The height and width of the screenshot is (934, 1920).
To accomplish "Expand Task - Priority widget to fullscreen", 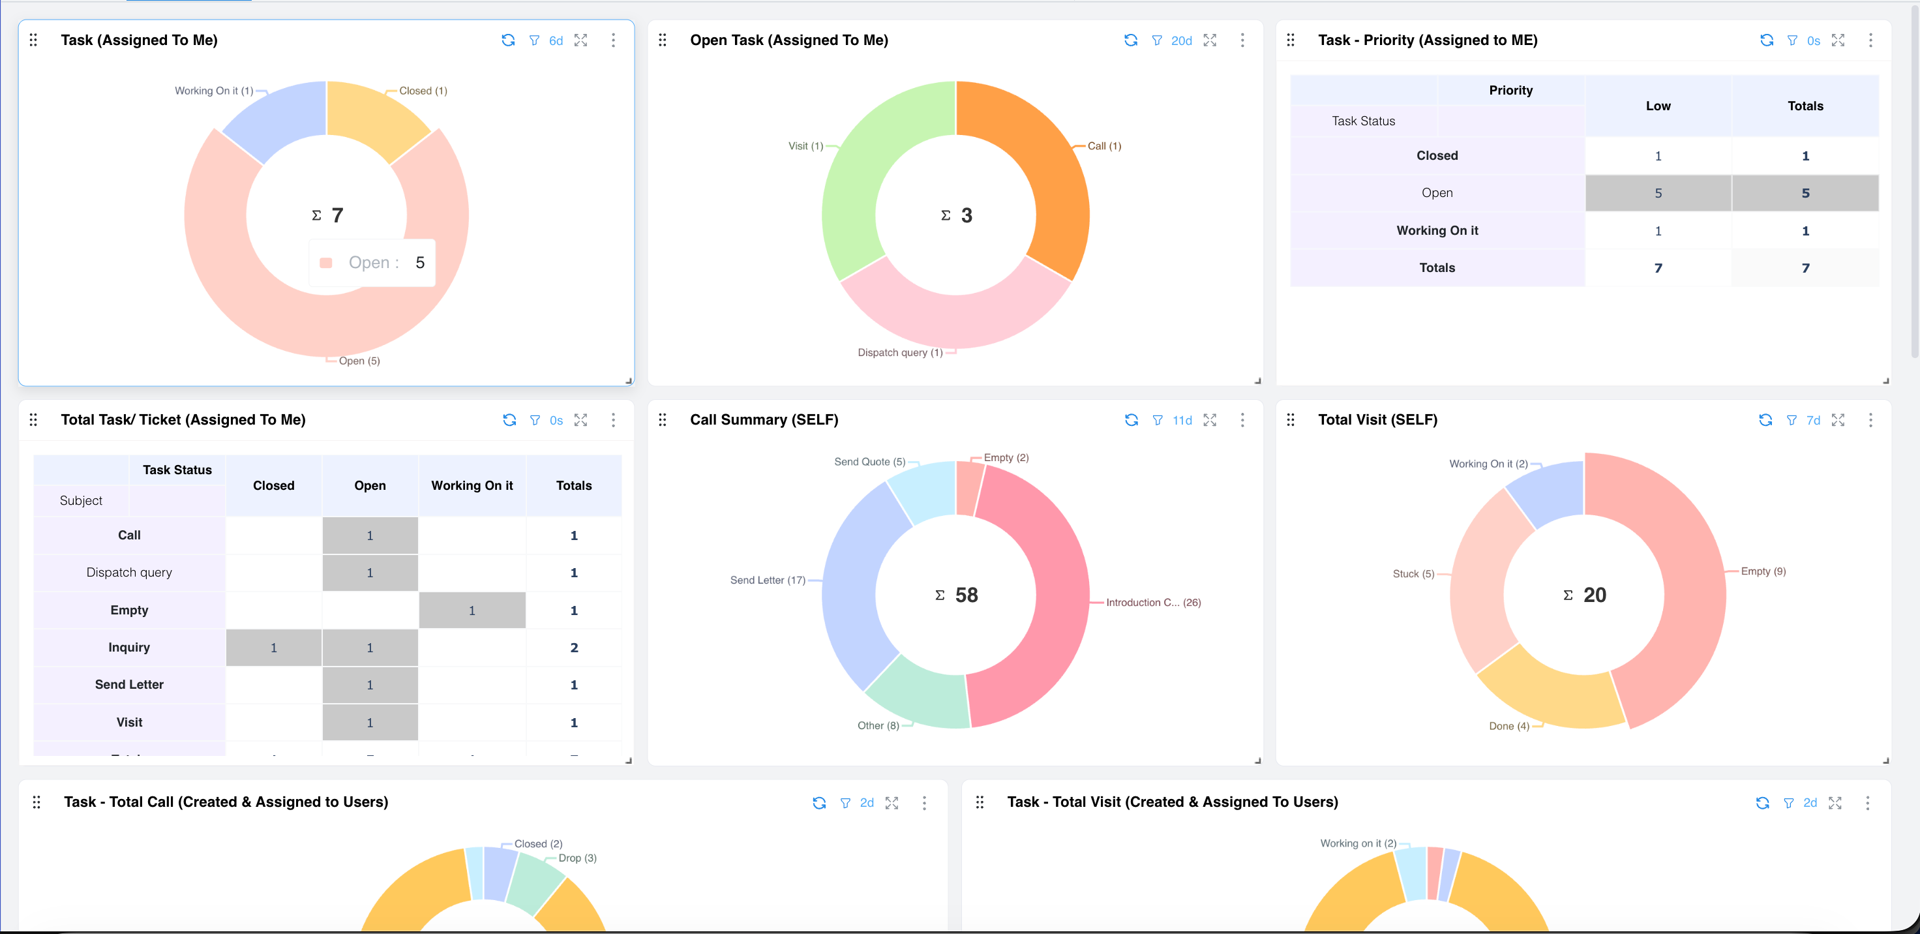I will pyautogui.click(x=1838, y=40).
